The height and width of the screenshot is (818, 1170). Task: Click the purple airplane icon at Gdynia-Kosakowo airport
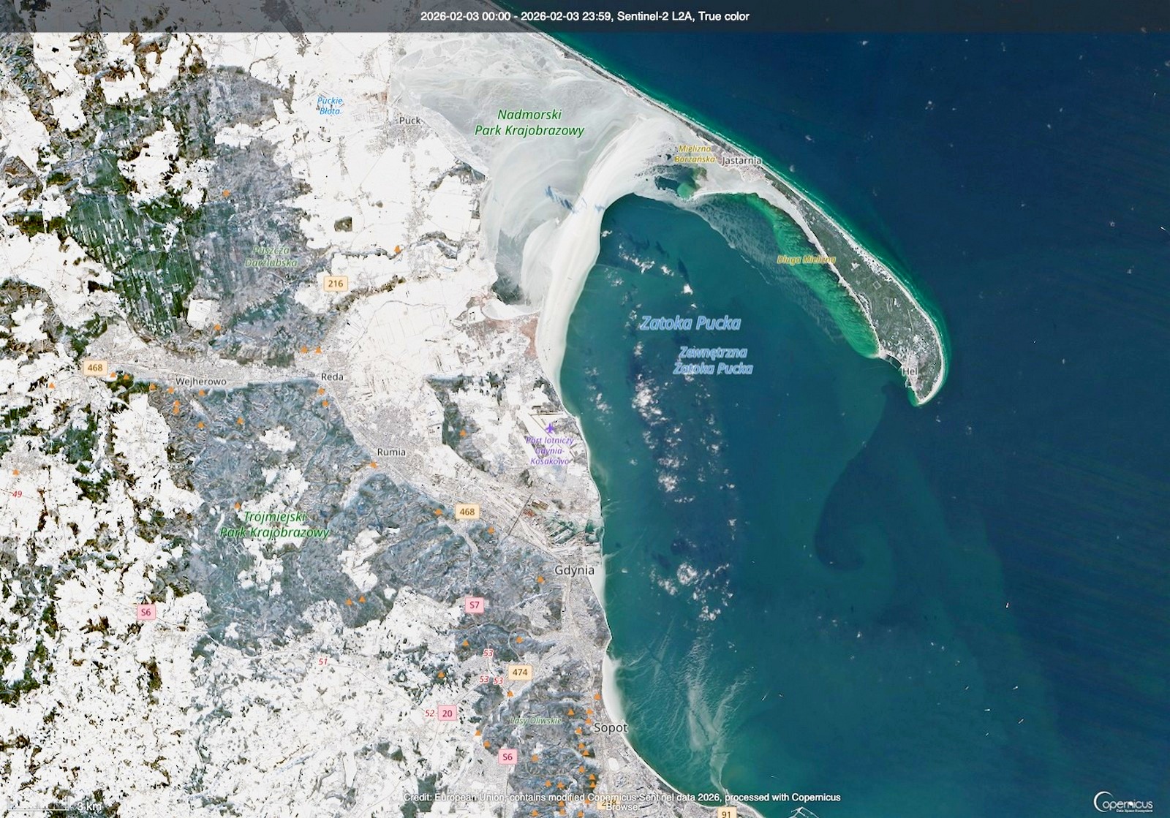[x=551, y=427]
